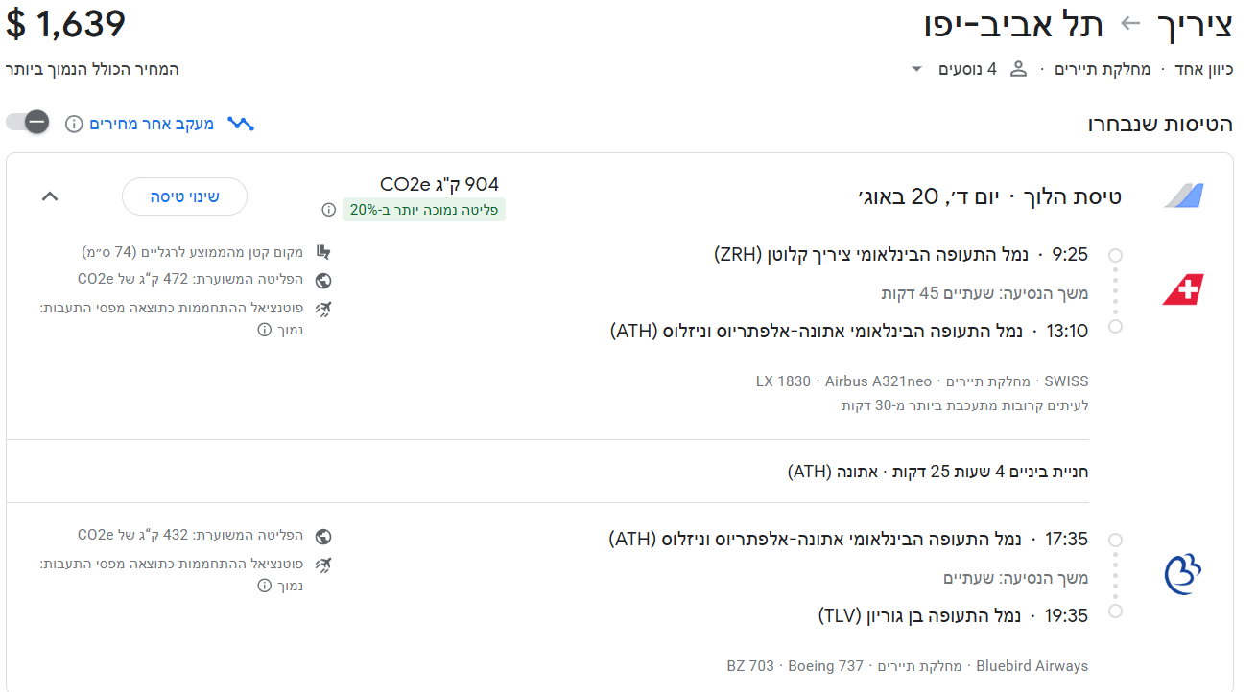Image resolution: width=1257 pixels, height=692 pixels.
Task: Click the outbound flight Google Flights icon
Action: pos(1183,196)
